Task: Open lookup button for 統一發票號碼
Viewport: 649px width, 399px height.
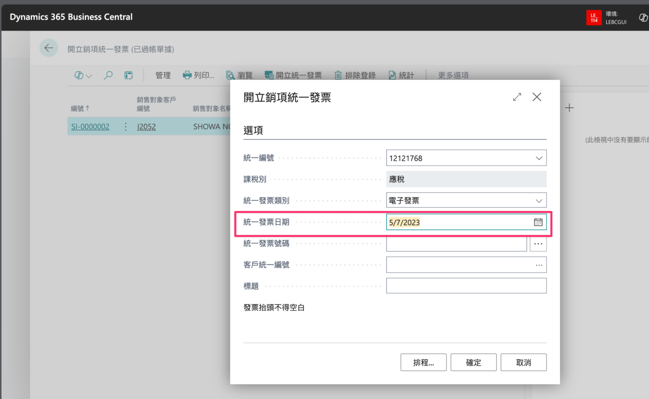Action: click(x=538, y=244)
